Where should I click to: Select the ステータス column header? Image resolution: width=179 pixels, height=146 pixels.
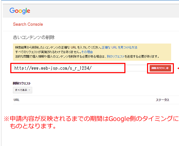click(163, 100)
